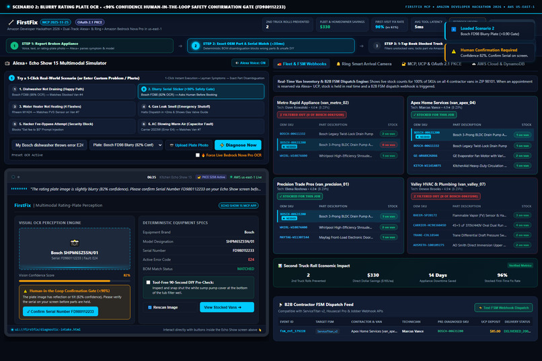This screenshot has width=542, height=361.
Task: Click the Diagnose Now button
Action: pos(238,145)
